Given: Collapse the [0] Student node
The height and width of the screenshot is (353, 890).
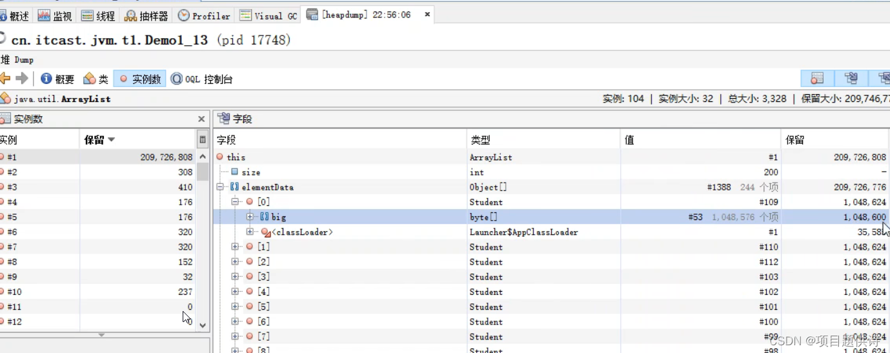Looking at the screenshot, I should pyautogui.click(x=236, y=202).
